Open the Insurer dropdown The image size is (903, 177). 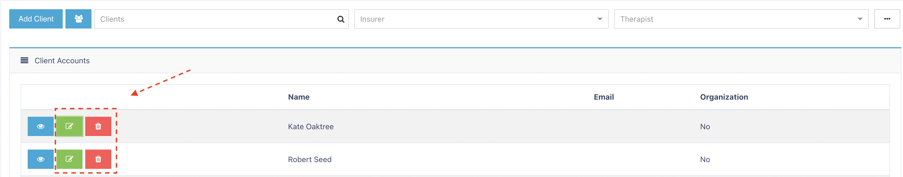tap(481, 19)
